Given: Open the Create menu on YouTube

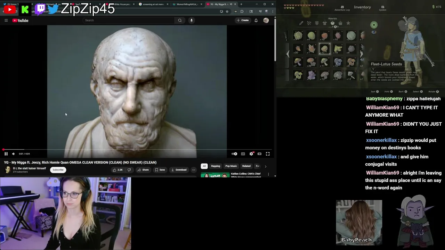Looking at the screenshot, I should (243, 20).
